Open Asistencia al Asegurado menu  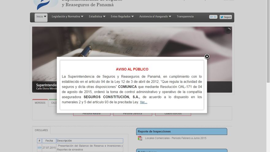click(x=155, y=17)
